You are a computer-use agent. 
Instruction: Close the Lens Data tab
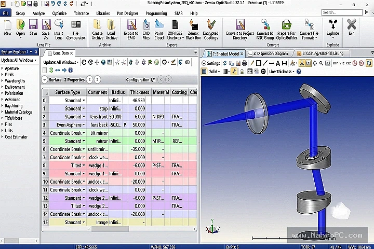72,53
